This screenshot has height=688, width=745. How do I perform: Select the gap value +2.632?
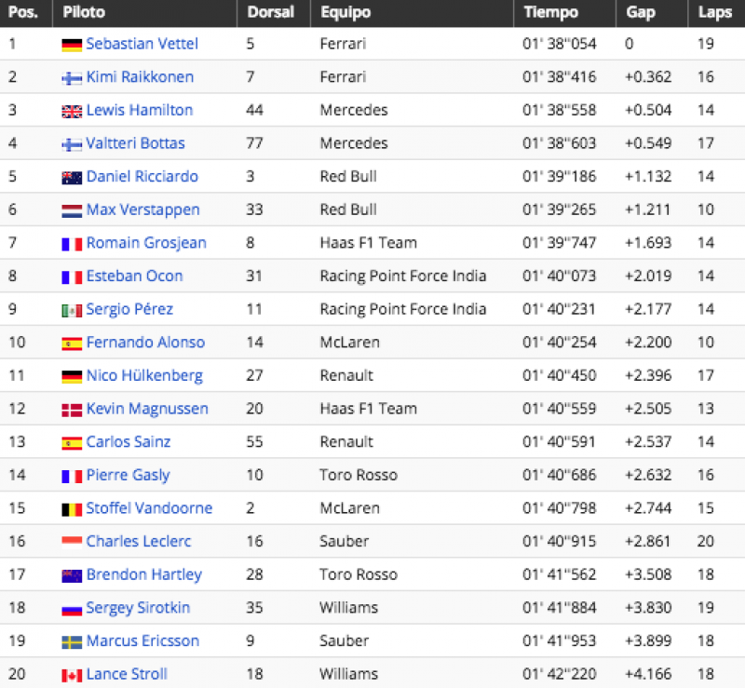click(x=648, y=475)
